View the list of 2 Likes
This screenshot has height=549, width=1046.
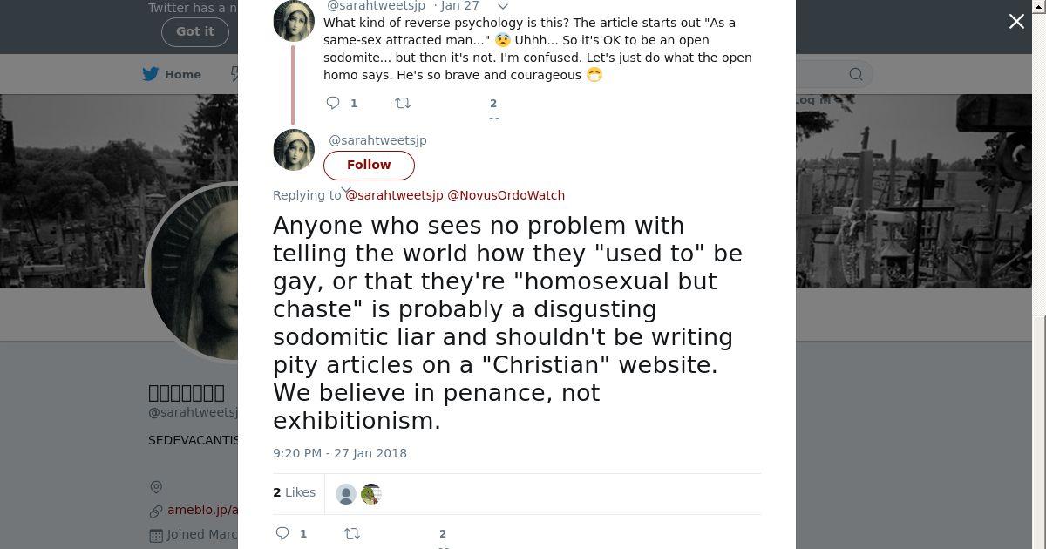click(x=294, y=492)
